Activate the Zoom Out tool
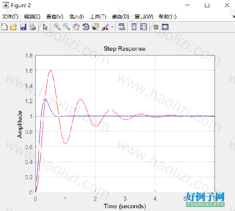Image resolution: width=235 pixels, height=211 pixels. point(66,27)
